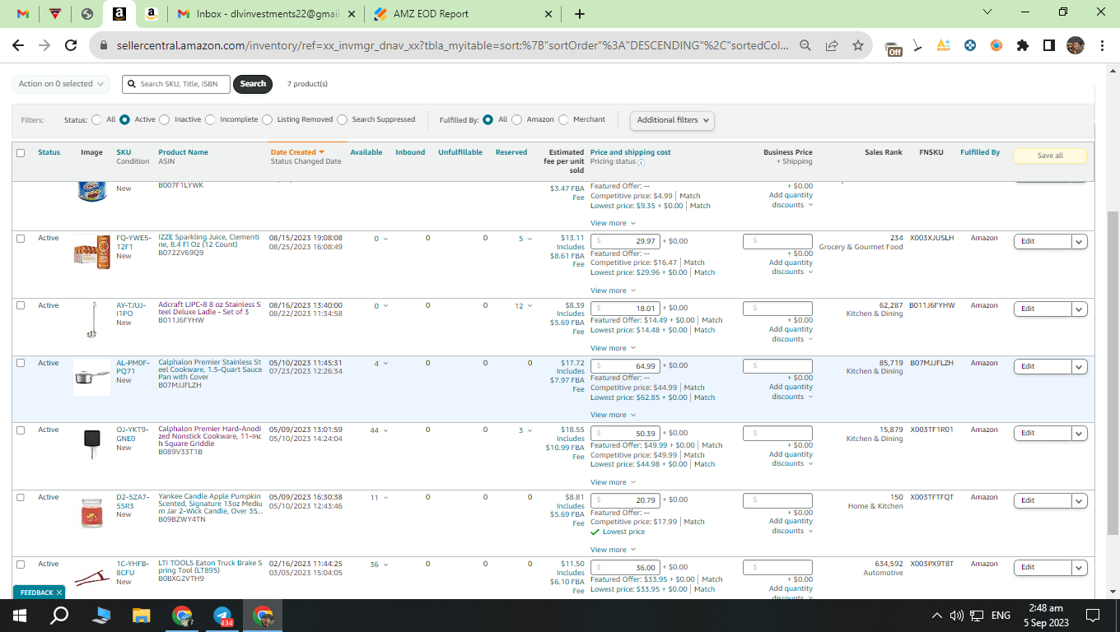This screenshot has height=632, width=1120.
Task: Open the AMZ Scout extension icon
Action: tap(944, 46)
